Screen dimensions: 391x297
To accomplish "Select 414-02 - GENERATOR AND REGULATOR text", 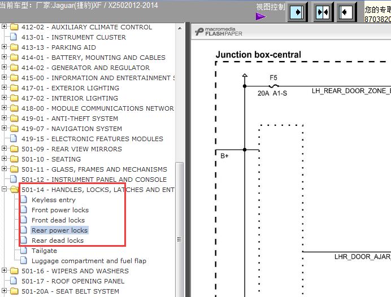I will (x=85, y=68).
